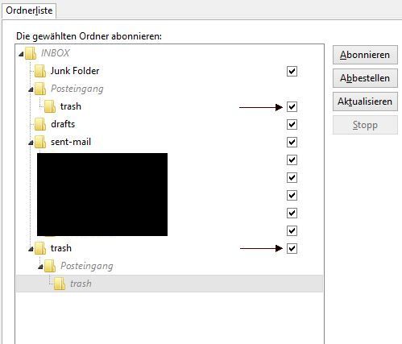Viewport: 402px width, 344px height.
Task: Collapse the sent-mail tree node
Action: coord(31,143)
